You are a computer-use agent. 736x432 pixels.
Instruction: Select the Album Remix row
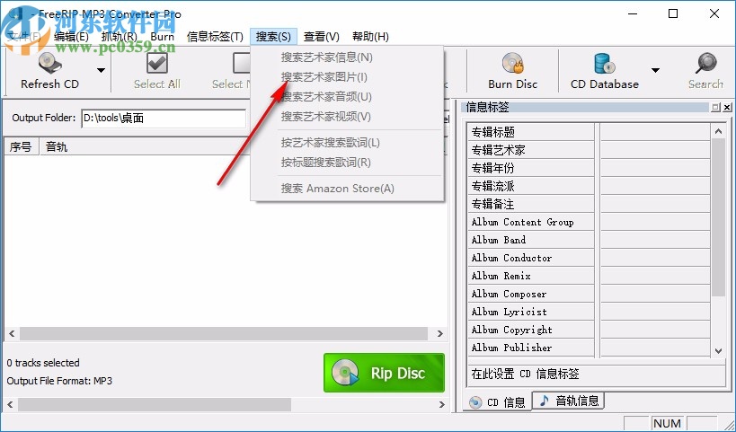531,276
